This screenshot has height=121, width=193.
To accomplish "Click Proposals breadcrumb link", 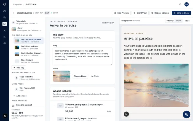I will (x=18, y=4).
